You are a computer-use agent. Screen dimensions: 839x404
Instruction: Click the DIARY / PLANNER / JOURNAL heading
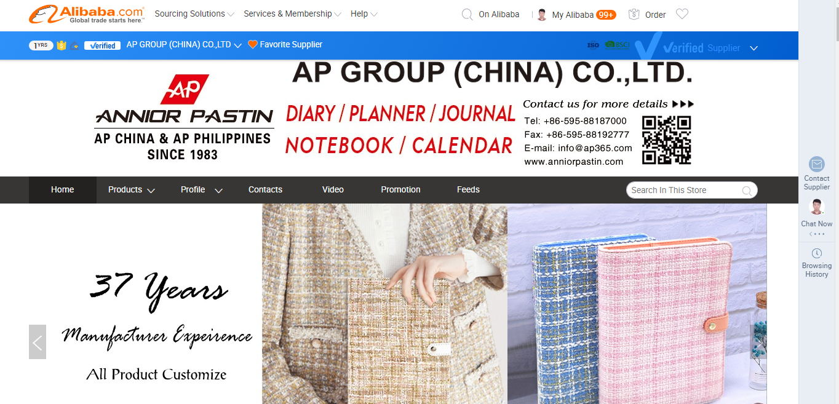tap(400, 114)
